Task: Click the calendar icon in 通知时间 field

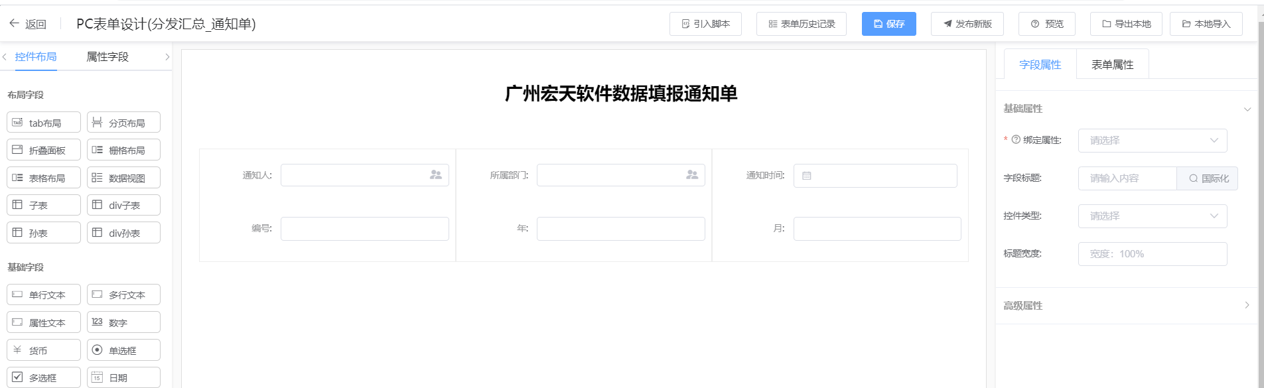Action: click(x=807, y=176)
